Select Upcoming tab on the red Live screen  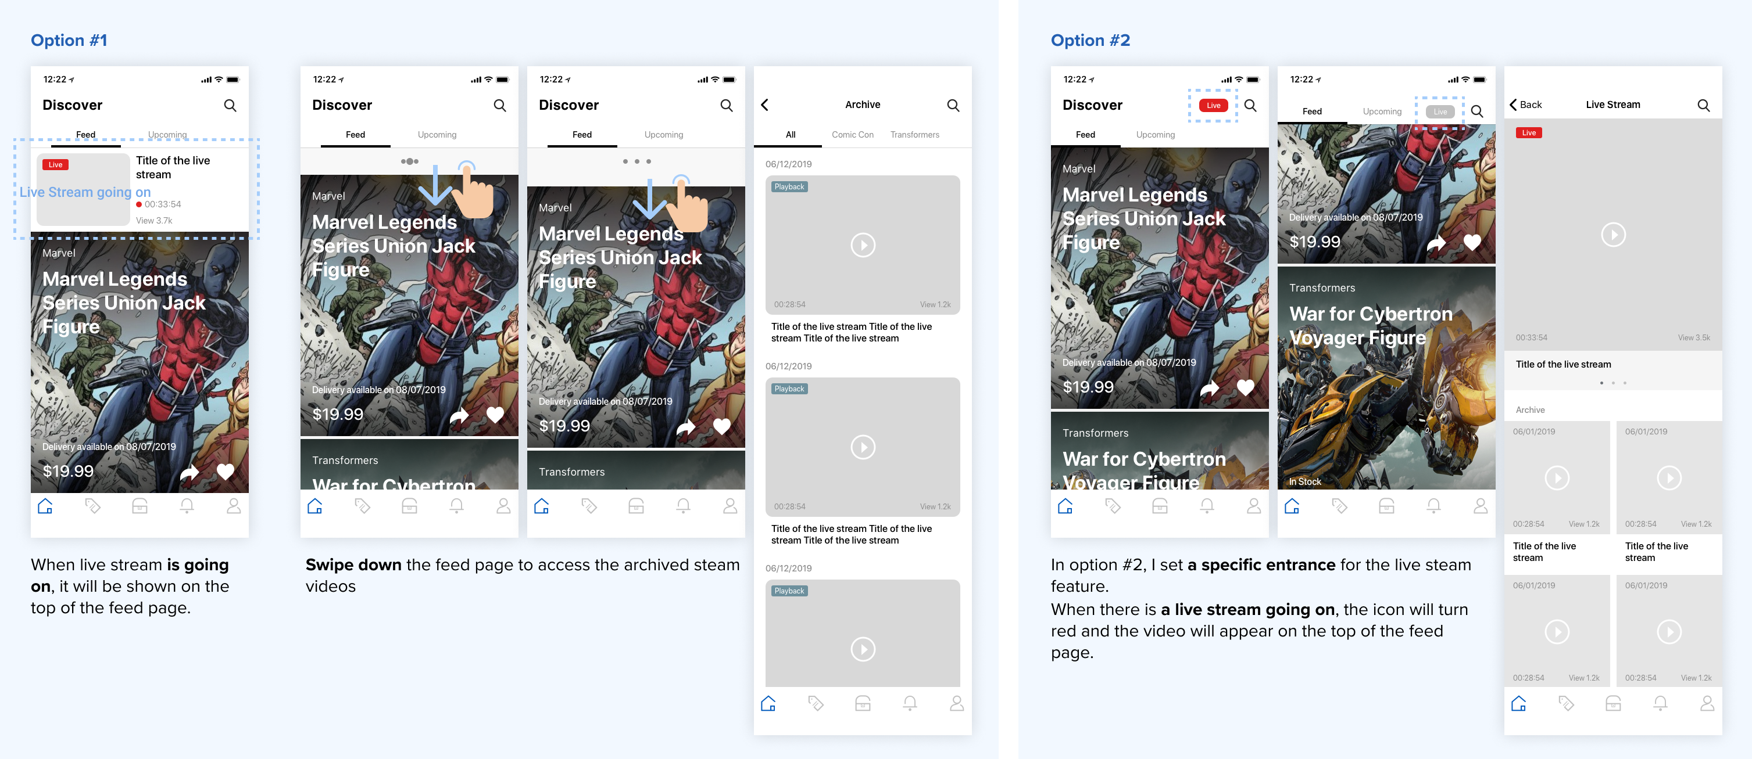(1155, 135)
